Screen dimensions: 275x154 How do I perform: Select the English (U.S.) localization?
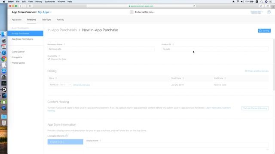(x=65, y=142)
